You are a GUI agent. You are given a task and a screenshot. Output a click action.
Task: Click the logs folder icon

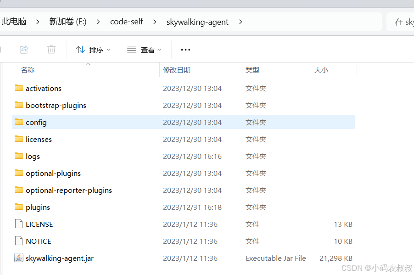(x=19, y=156)
